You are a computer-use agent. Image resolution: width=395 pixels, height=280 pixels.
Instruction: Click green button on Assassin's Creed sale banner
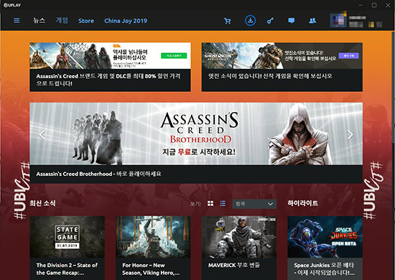[174, 56]
